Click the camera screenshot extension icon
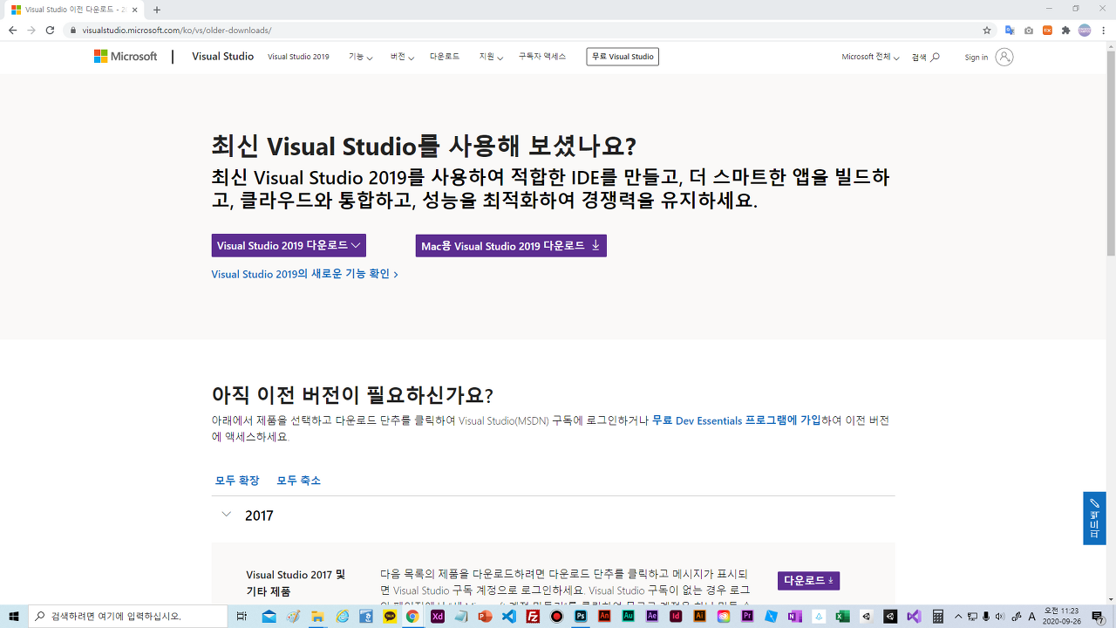Image resolution: width=1116 pixels, height=628 pixels. click(1029, 30)
